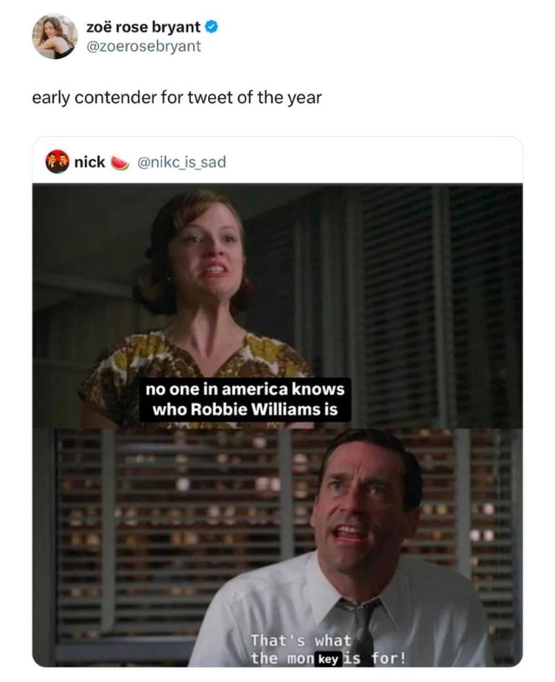Image resolution: width=555 pixels, height=682 pixels.
Task: Click the 'That's what' subtitle text
Action: (x=301, y=640)
